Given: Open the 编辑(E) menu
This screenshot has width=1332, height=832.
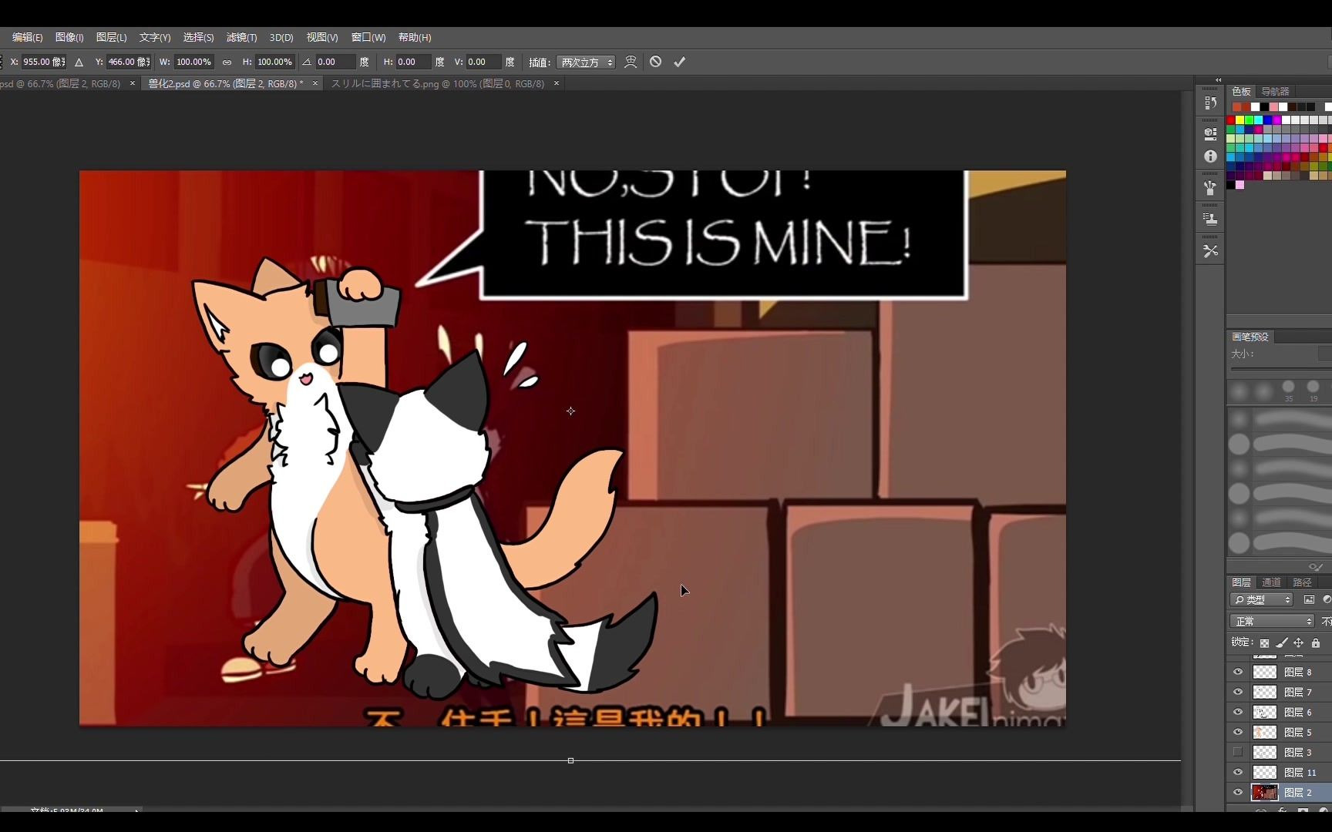Looking at the screenshot, I should coord(27,37).
